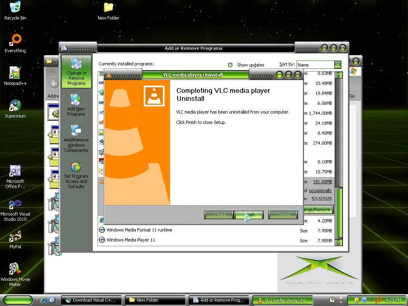
Task: Click the second Quick Launch icon
Action: point(52,300)
